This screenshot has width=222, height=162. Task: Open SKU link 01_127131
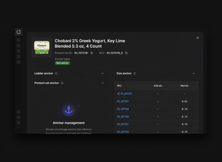(123, 124)
